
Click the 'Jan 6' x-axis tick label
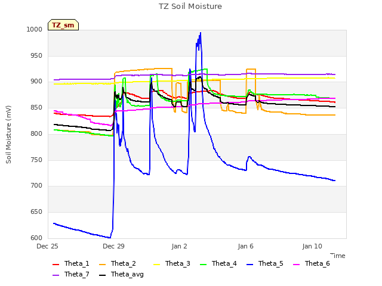point(245,246)
